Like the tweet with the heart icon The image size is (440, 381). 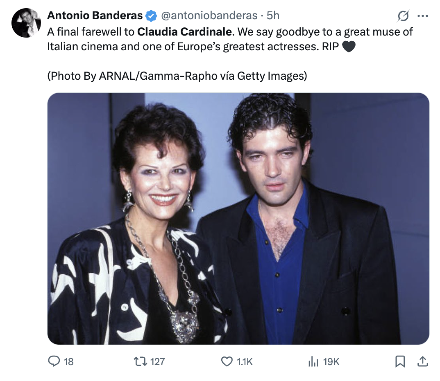(x=227, y=361)
